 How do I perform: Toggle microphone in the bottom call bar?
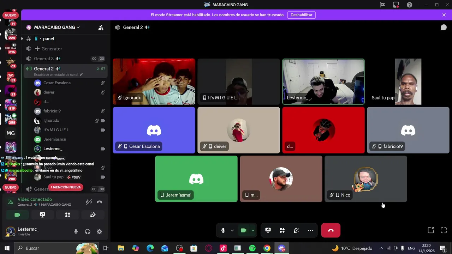[x=223, y=230]
